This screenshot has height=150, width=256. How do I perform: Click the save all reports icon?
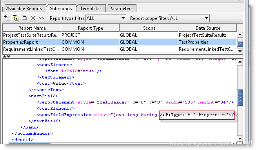[x=16, y=18]
